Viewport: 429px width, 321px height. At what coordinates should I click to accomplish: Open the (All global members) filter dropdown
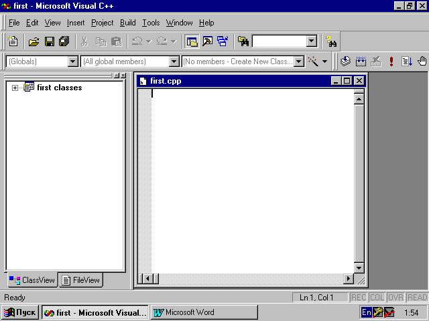[x=174, y=62]
